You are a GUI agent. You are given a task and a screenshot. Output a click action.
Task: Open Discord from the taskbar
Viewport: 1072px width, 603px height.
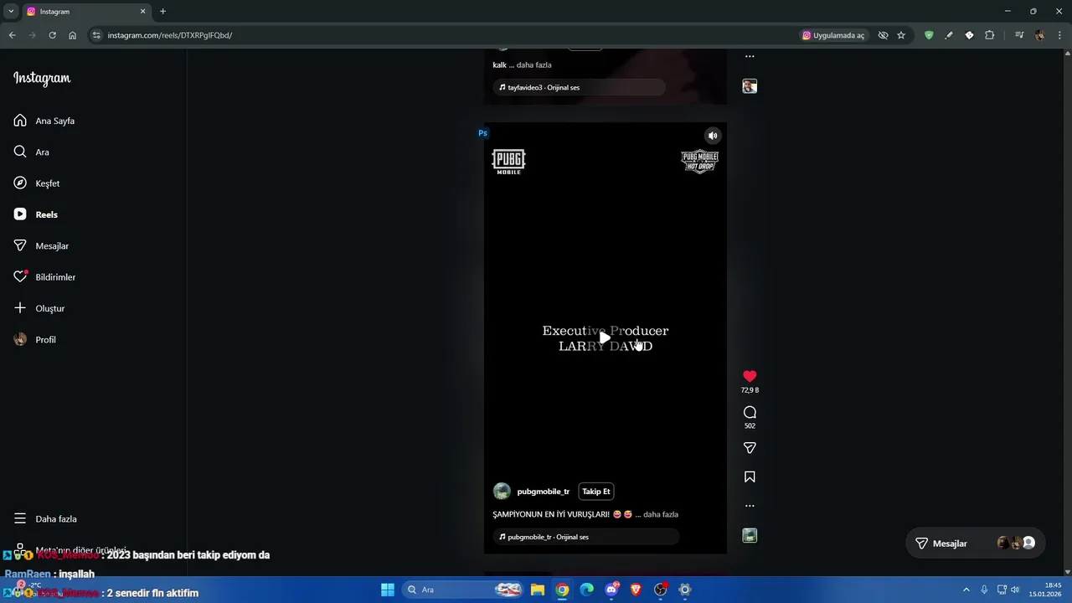(611, 590)
